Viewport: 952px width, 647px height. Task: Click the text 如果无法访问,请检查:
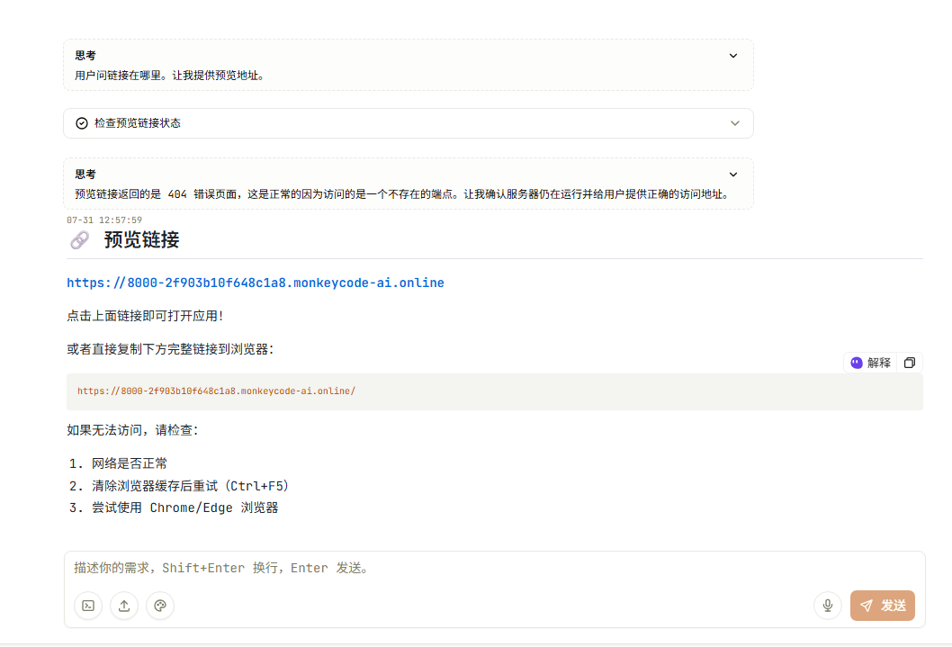point(132,430)
